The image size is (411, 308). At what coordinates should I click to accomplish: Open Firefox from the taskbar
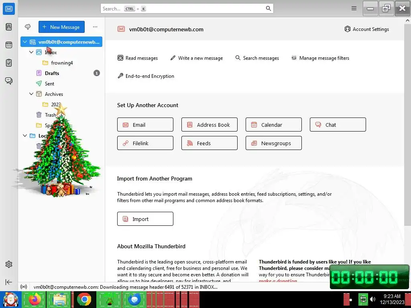coord(35,300)
